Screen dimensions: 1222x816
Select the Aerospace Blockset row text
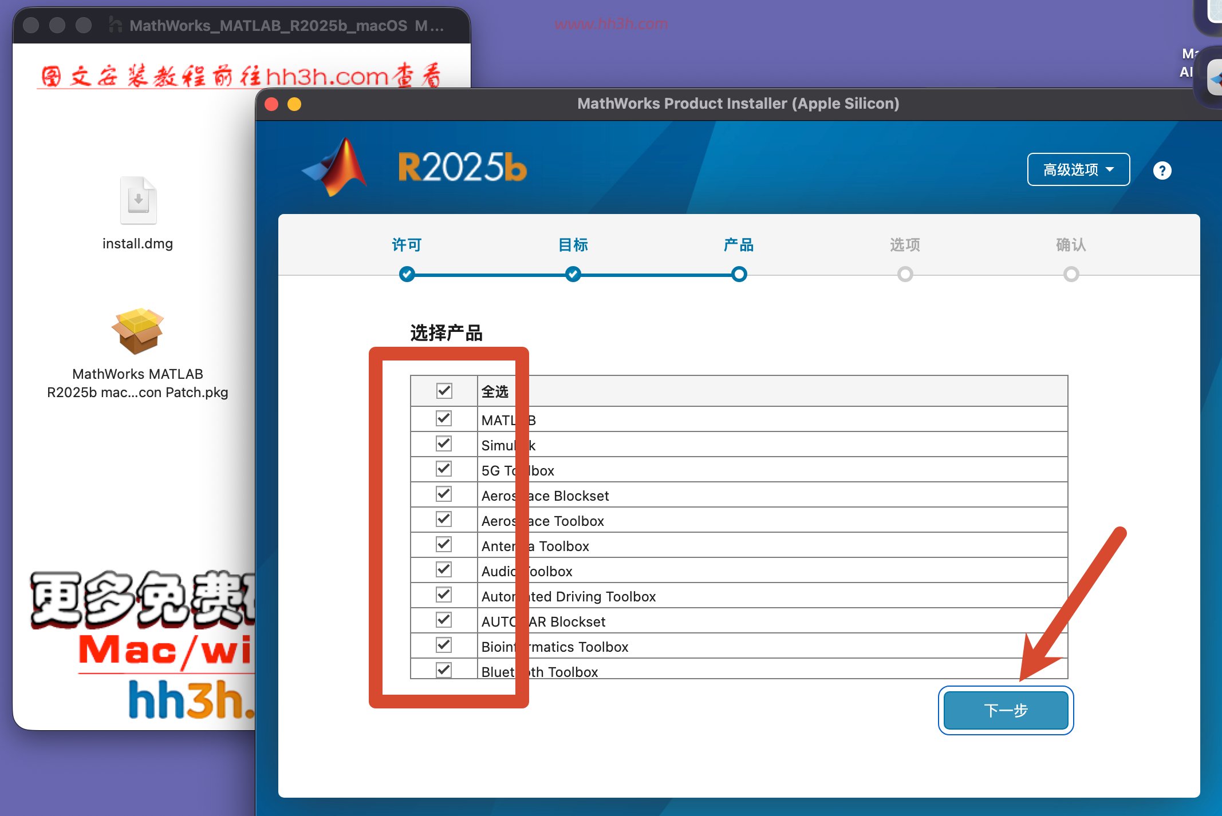point(545,496)
